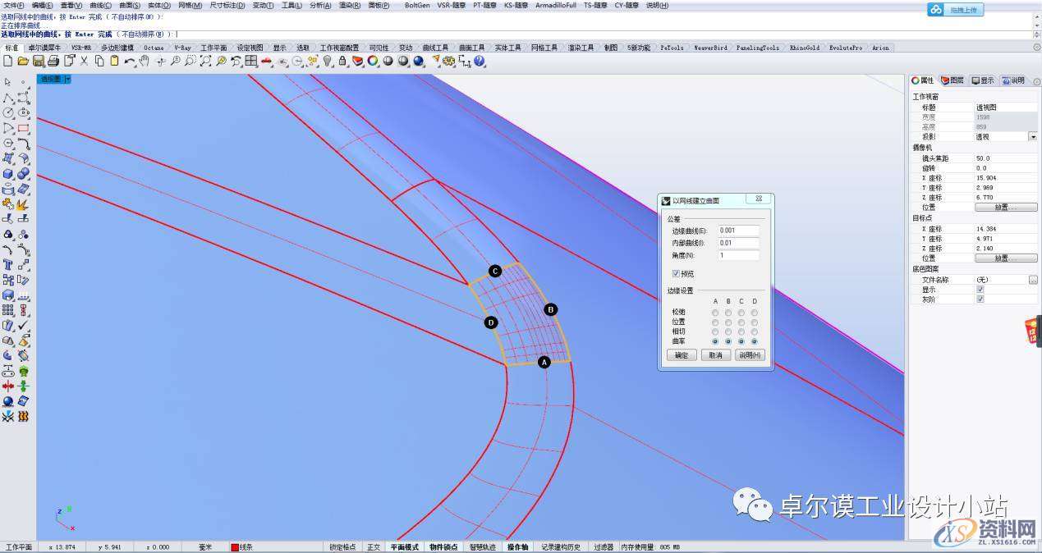The height and width of the screenshot is (553, 1042).
Task: Click the Open file folder icon
Action: [23, 61]
